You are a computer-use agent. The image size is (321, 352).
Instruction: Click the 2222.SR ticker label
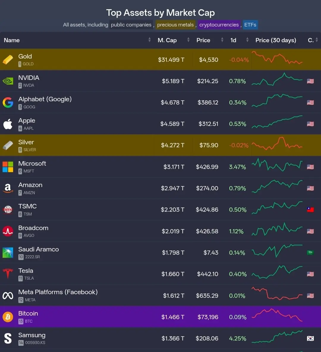[32, 257]
